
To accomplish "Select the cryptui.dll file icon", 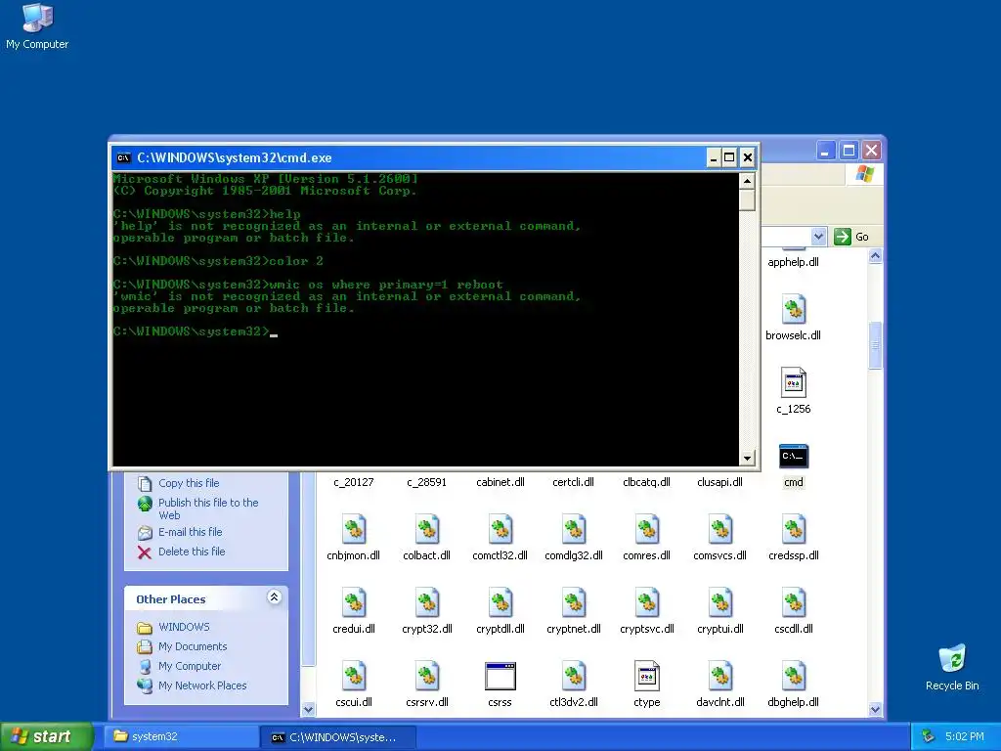I will point(720,603).
